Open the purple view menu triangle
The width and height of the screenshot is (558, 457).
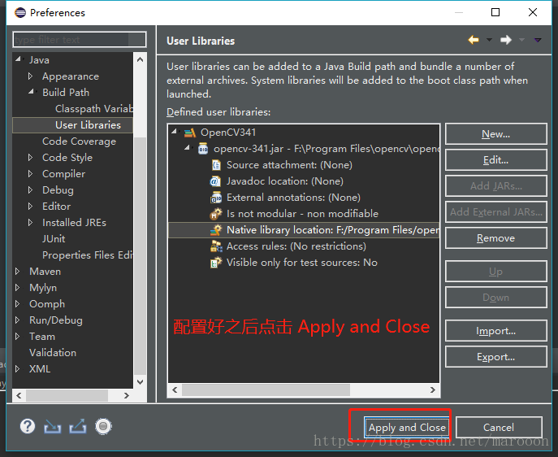pyautogui.click(x=538, y=40)
